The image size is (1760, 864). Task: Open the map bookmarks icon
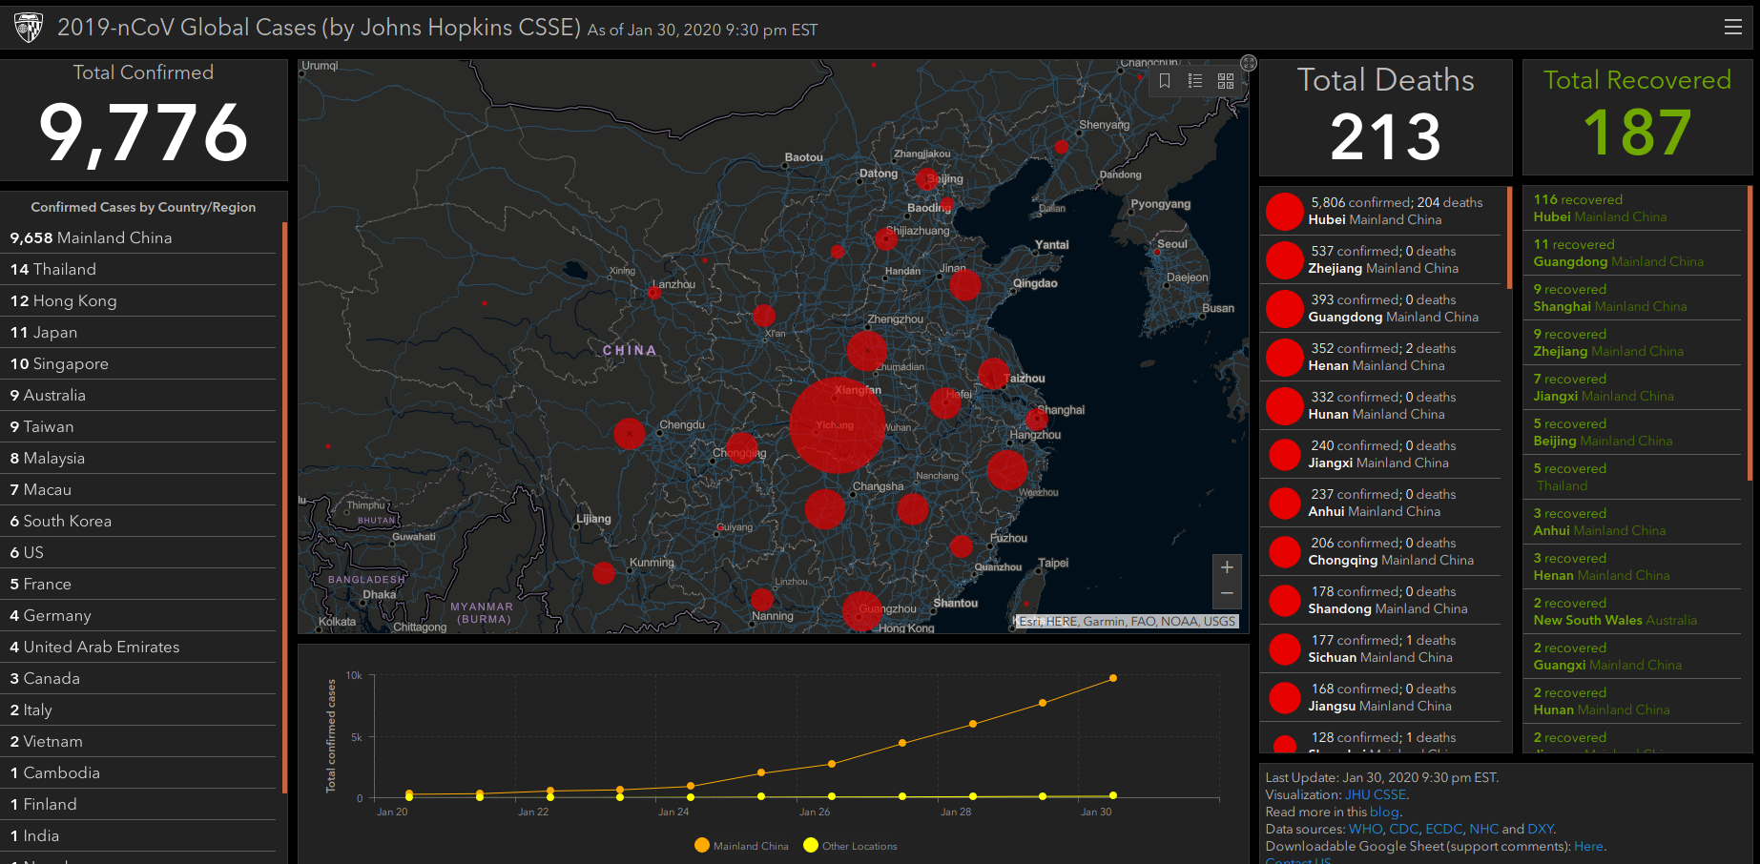(1165, 81)
